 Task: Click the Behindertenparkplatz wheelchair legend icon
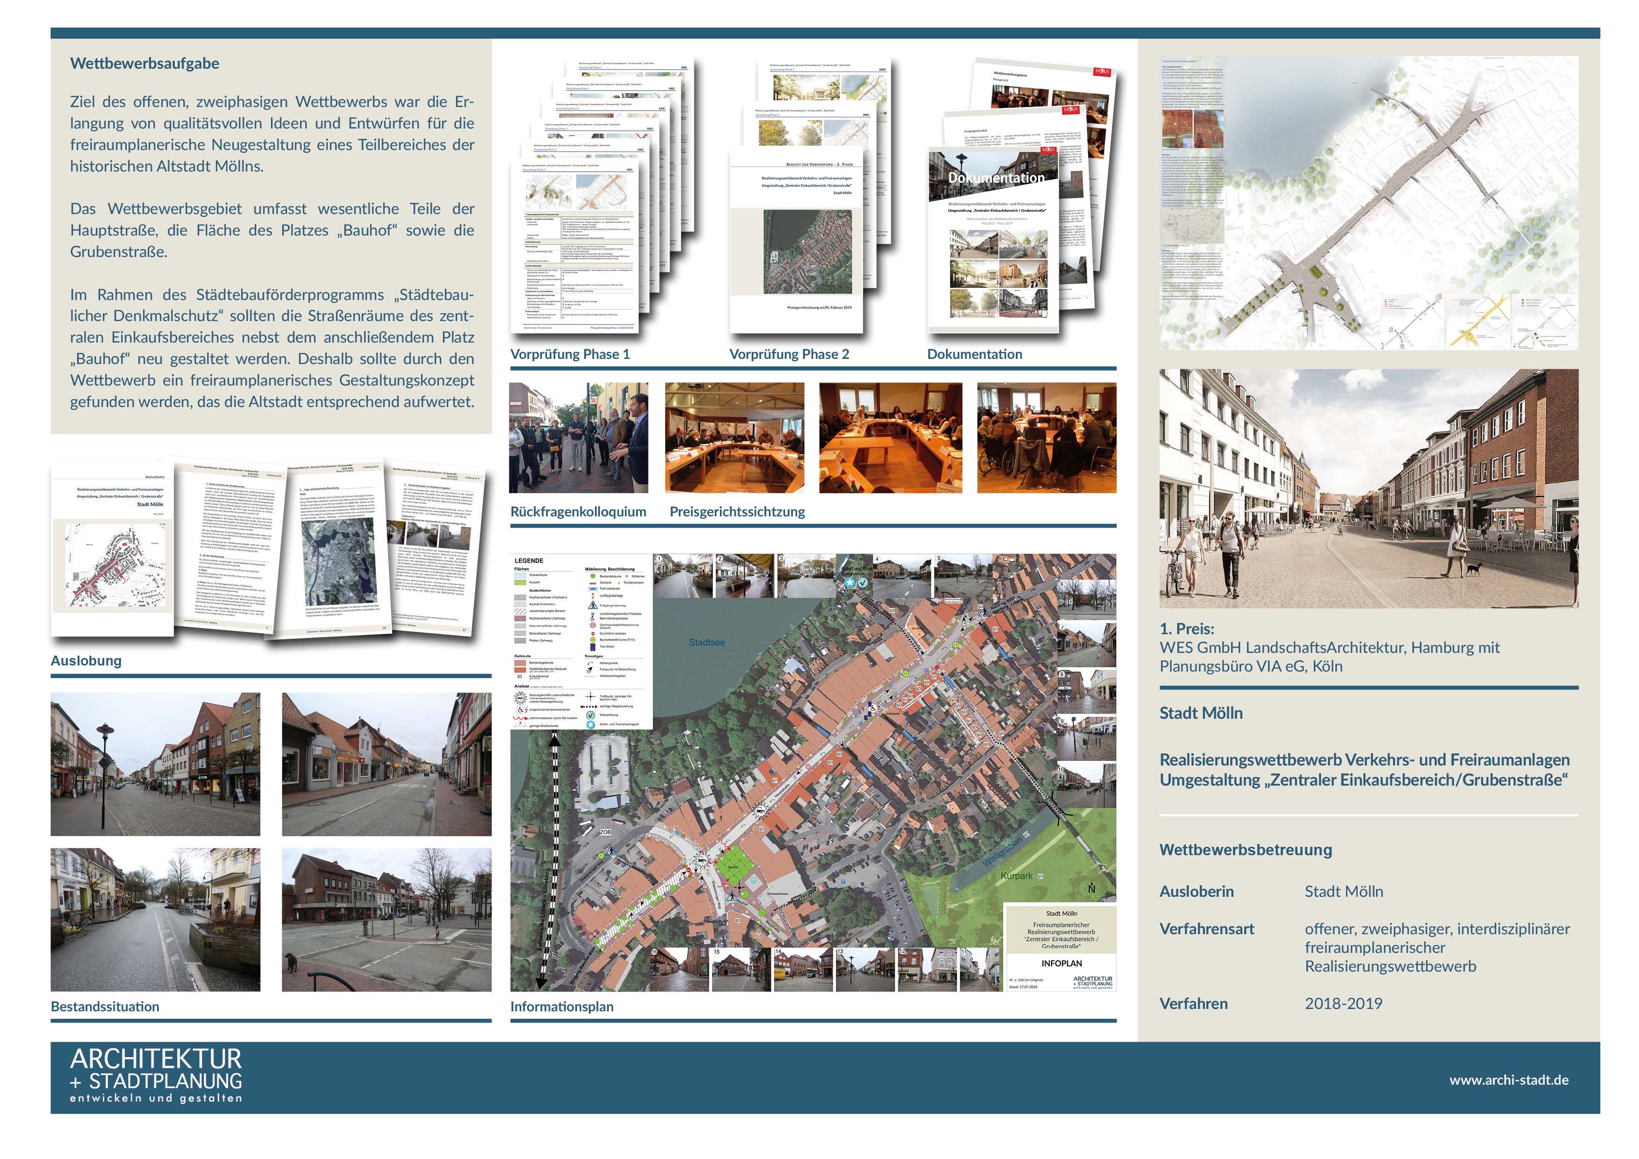pyautogui.click(x=592, y=618)
